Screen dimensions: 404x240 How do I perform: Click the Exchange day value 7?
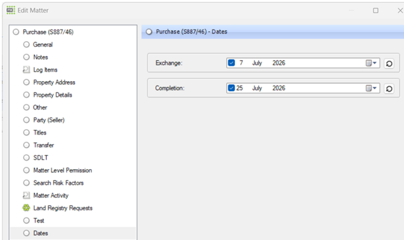click(x=241, y=63)
